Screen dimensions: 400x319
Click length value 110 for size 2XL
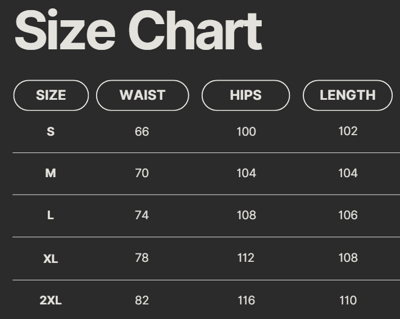coord(348,300)
